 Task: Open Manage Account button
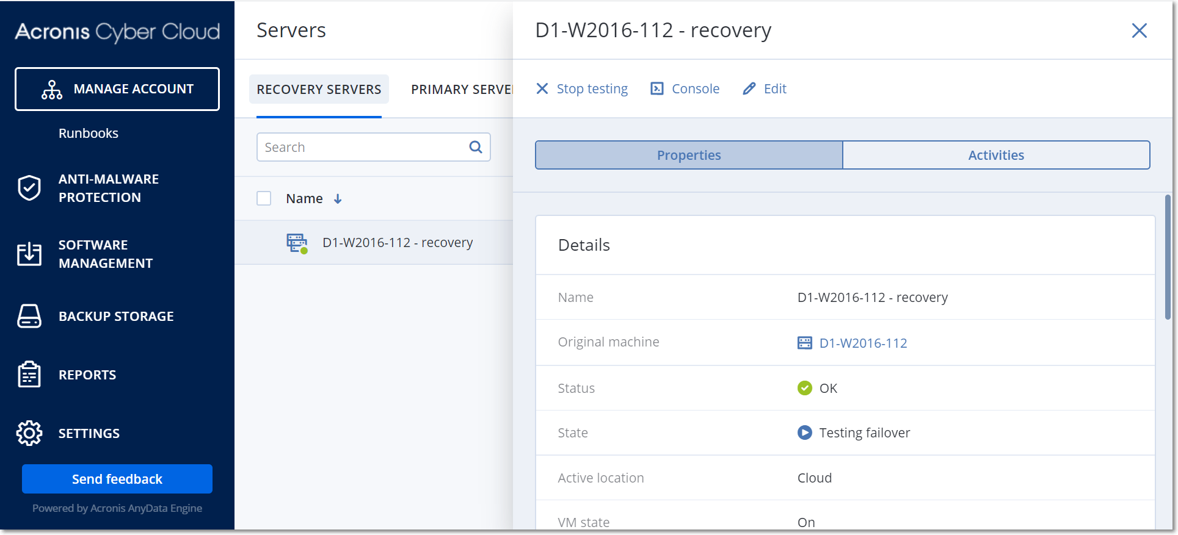click(117, 89)
